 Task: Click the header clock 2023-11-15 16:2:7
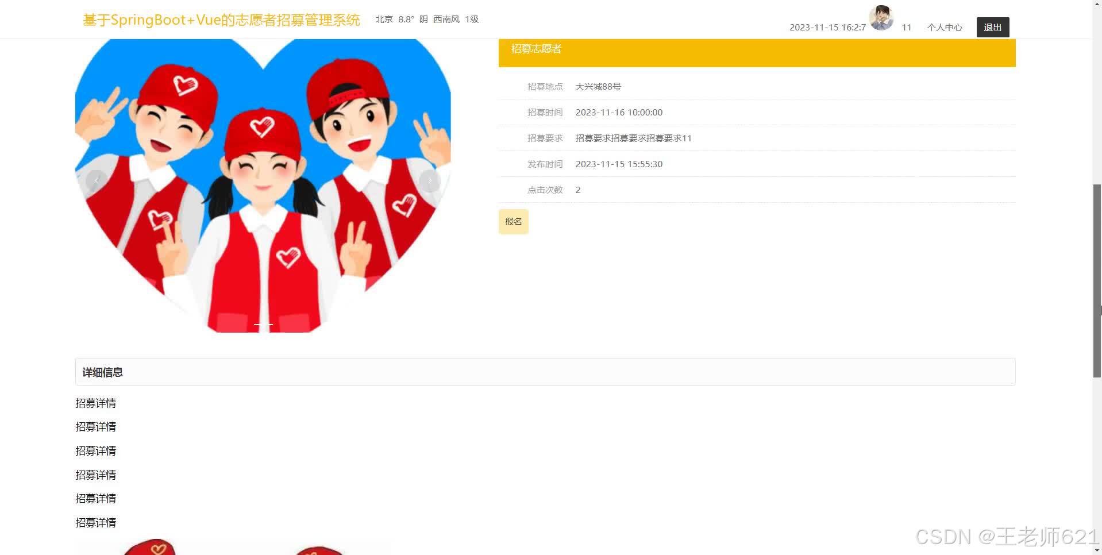[x=827, y=27]
